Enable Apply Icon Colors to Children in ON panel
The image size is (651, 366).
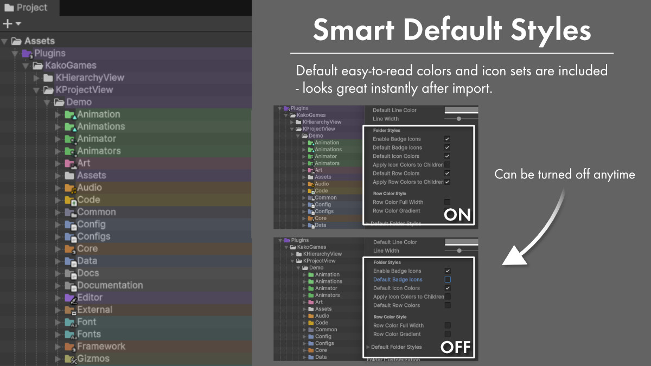pos(447,165)
